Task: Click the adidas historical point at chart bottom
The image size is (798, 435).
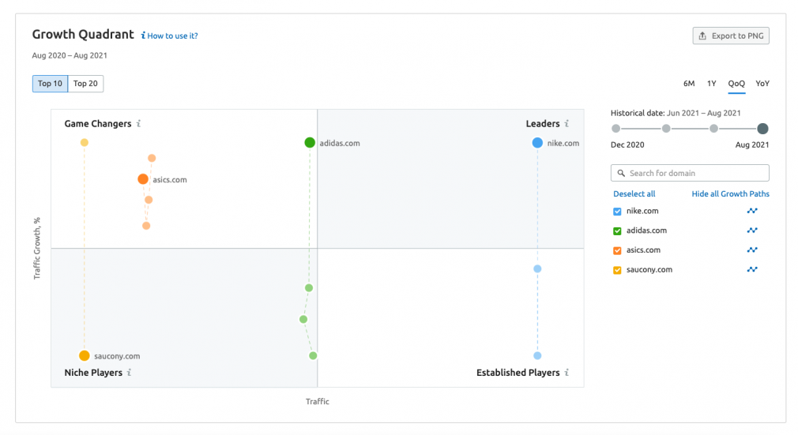Action: pos(313,355)
